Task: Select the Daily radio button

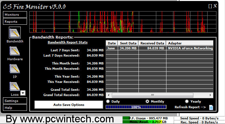Action: pyautogui.click(x=108, y=101)
